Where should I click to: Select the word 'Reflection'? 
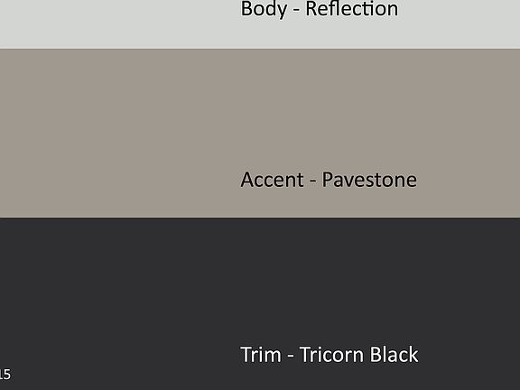tap(352, 9)
